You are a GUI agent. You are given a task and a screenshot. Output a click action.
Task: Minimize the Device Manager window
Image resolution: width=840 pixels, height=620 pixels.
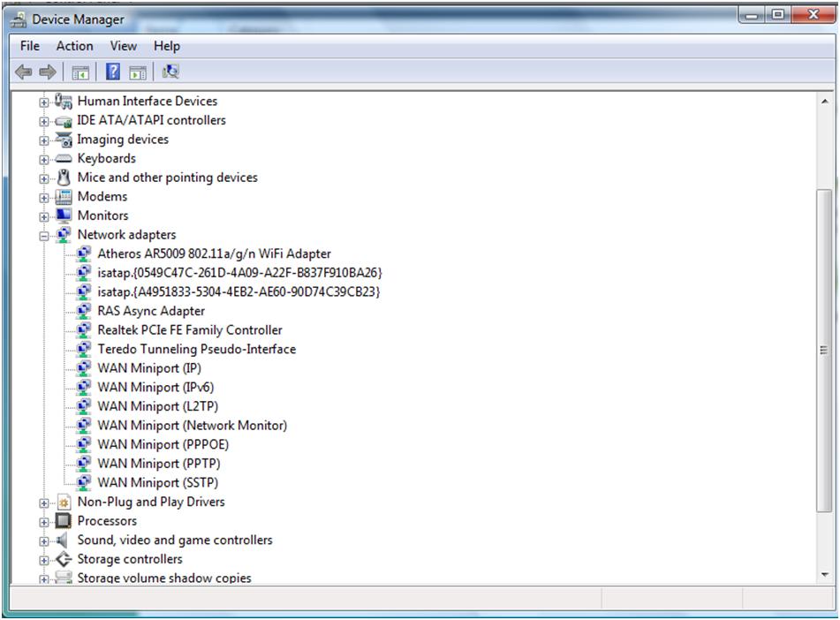753,14
